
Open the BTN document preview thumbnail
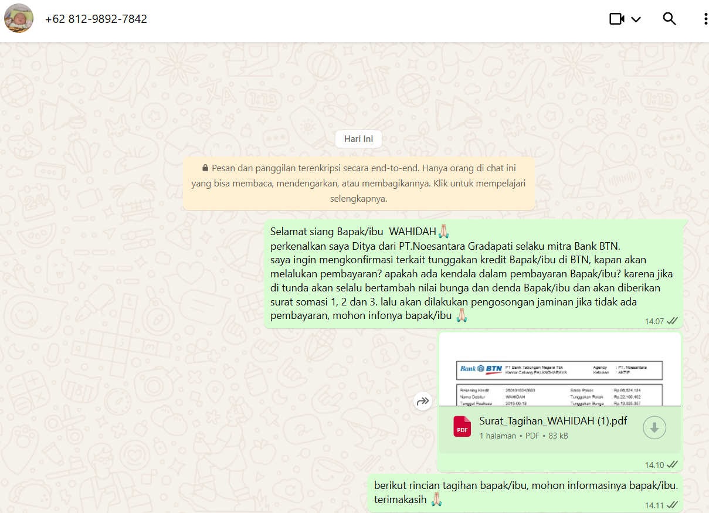[x=559, y=371]
